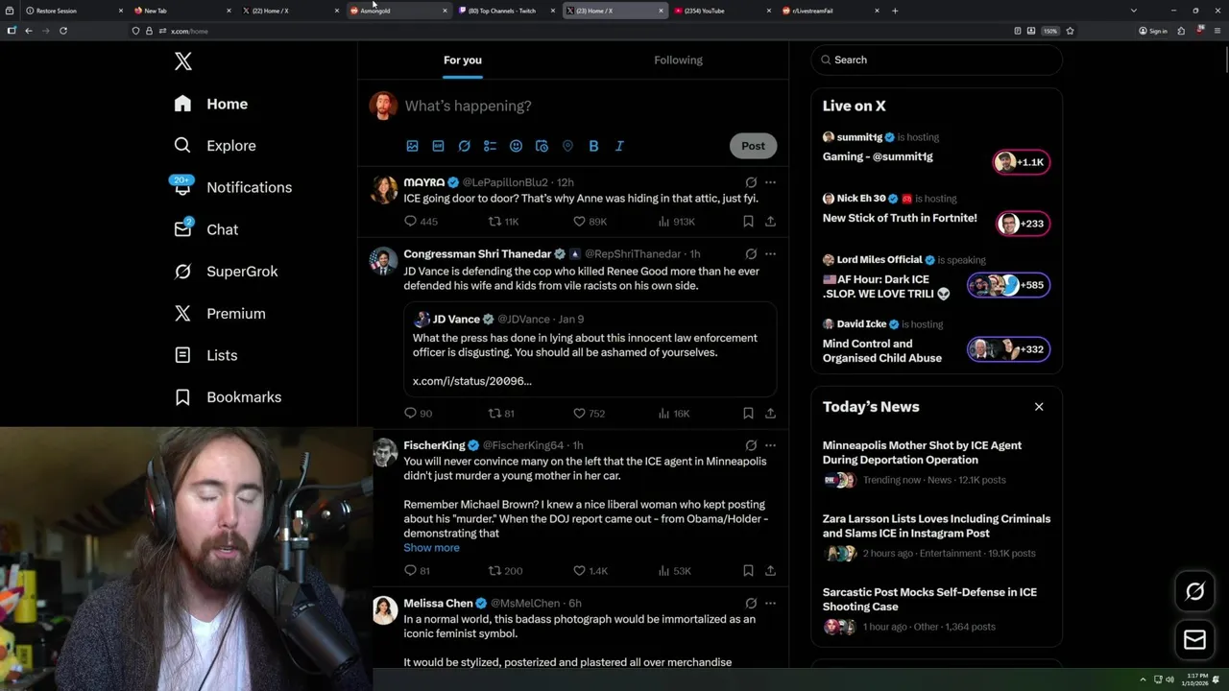Screen dimensions: 1229x691
Task: Open more options on FischerKing's post
Action: 770,445
